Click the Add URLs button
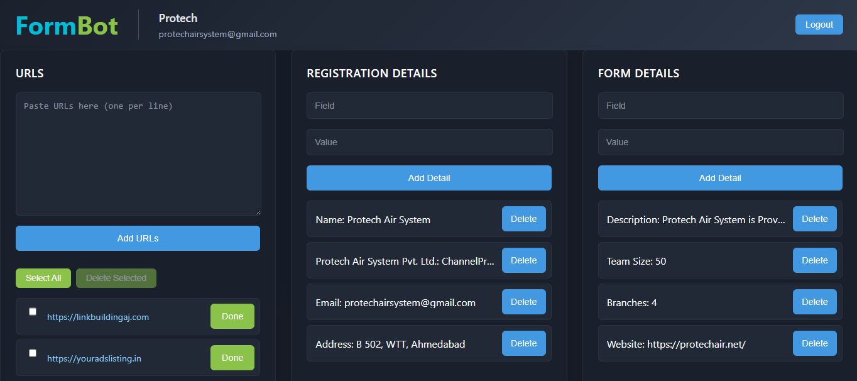This screenshot has width=857, height=381. (138, 238)
